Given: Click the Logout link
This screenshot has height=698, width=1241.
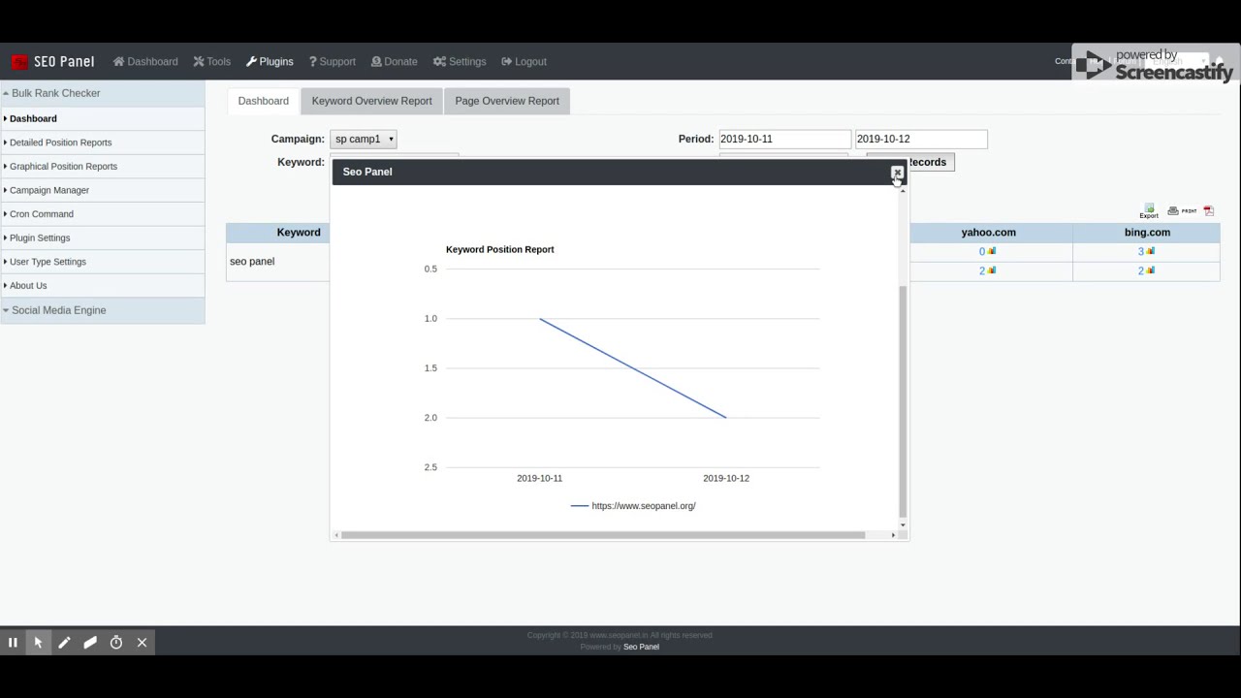Looking at the screenshot, I should tap(524, 61).
